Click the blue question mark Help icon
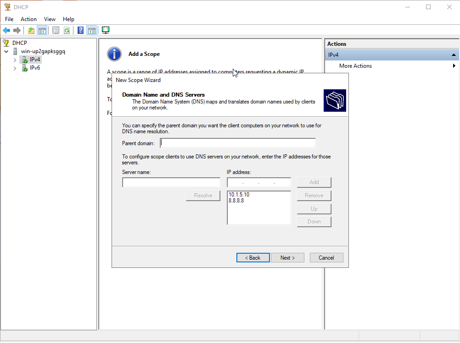The width and height of the screenshot is (460, 343). coord(80,31)
